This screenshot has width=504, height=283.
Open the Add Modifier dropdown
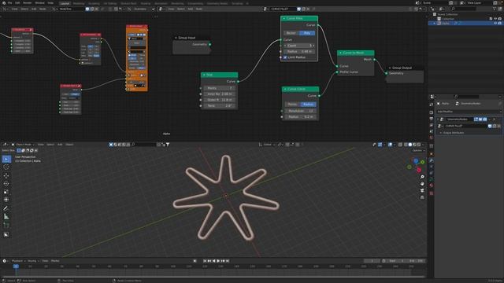coord(469,112)
